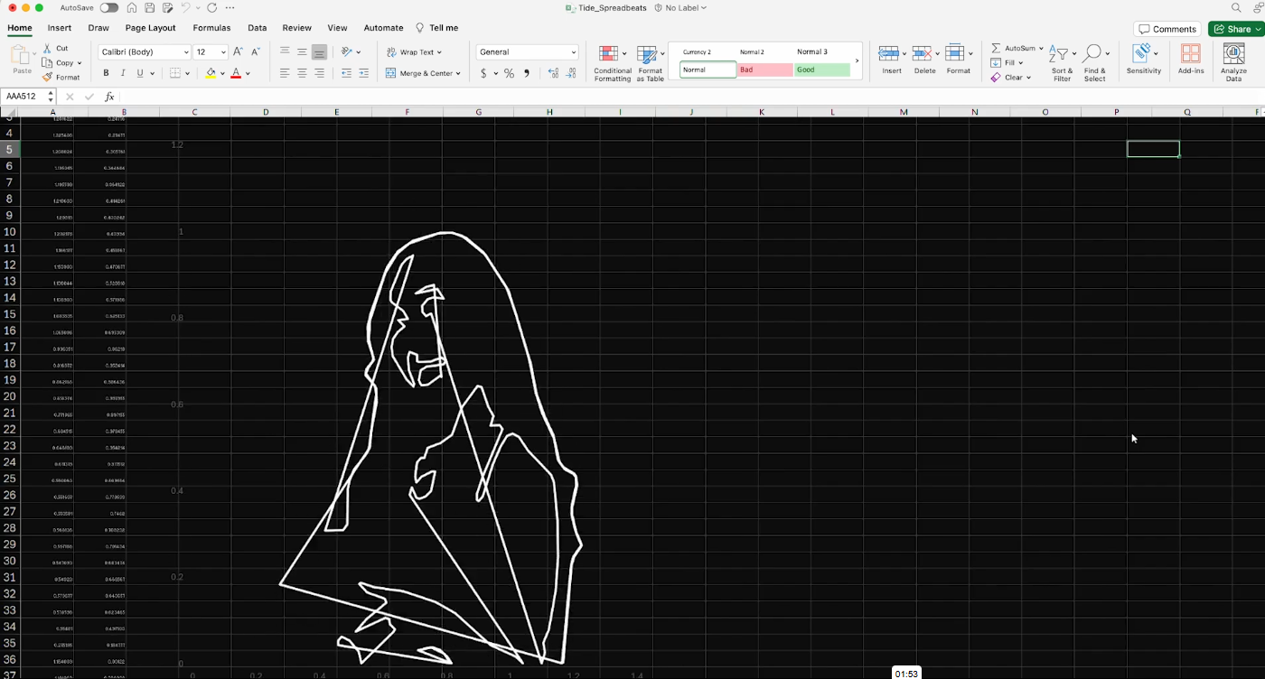Toggle Bold formatting

click(x=106, y=73)
